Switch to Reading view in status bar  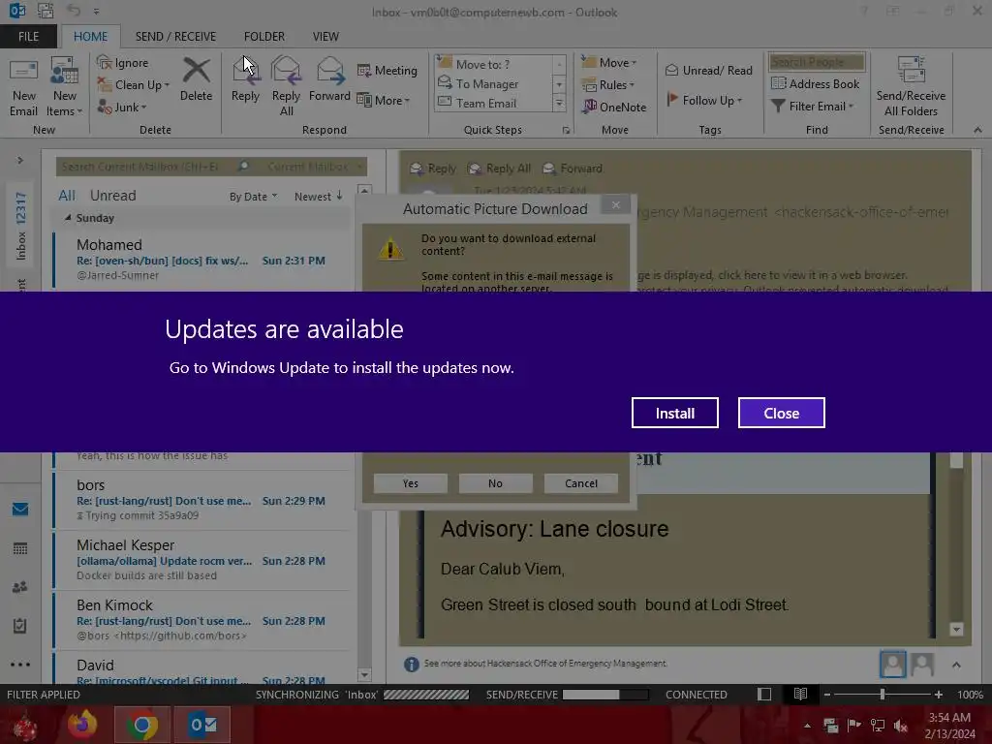coord(800,694)
